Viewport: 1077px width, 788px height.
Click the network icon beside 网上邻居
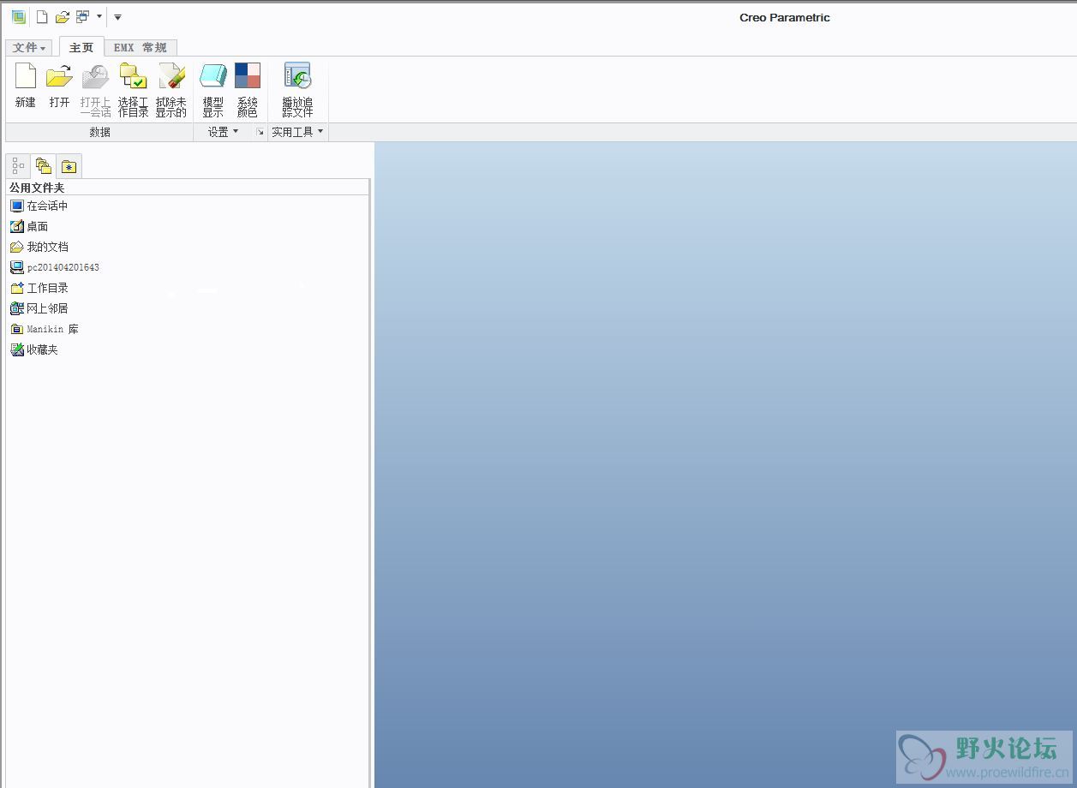17,308
